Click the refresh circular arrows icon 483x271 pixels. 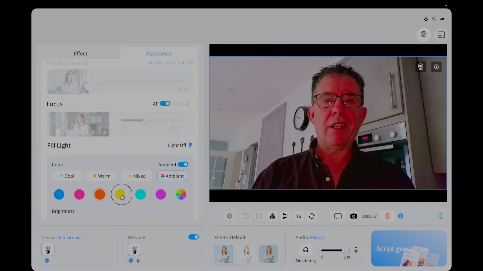click(x=312, y=216)
